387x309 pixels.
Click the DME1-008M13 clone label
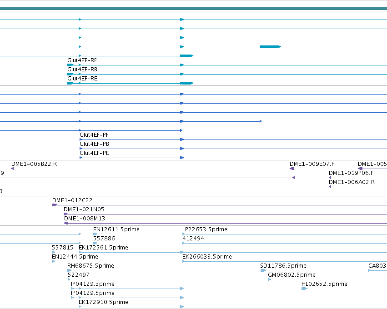point(85,219)
